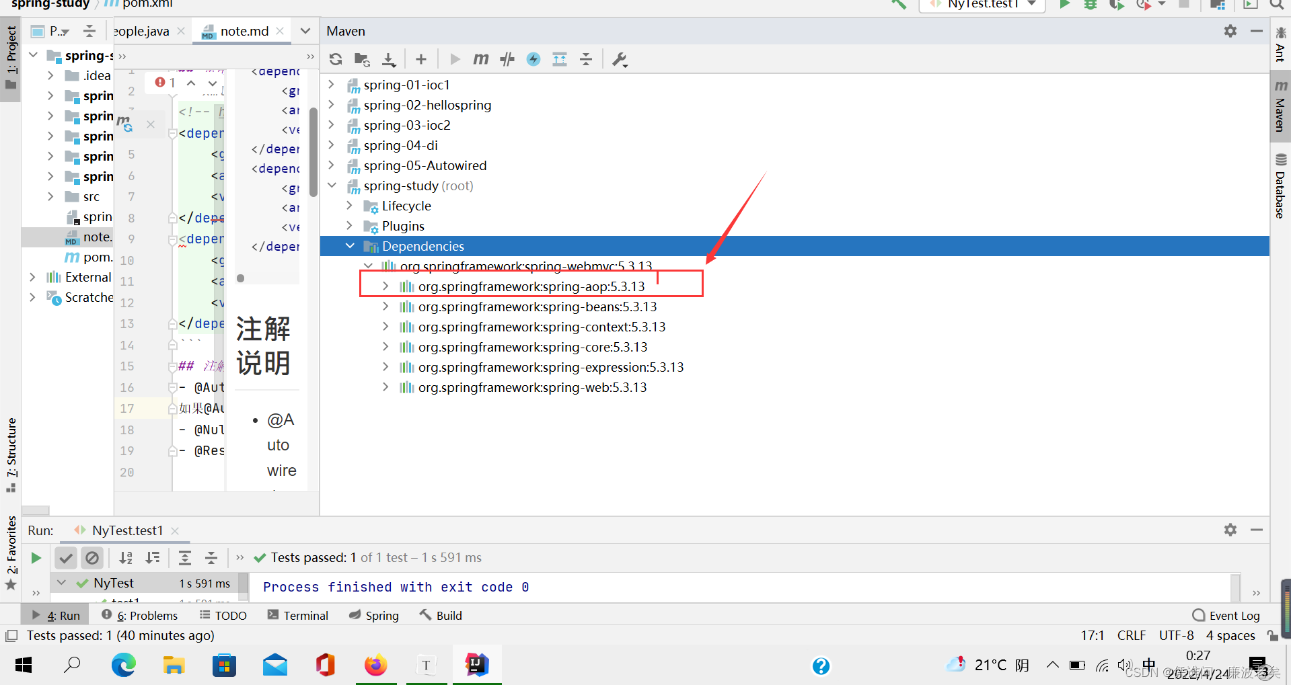Image resolution: width=1291 pixels, height=685 pixels.
Task: Change CRLF line separator setting
Action: pos(1131,635)
